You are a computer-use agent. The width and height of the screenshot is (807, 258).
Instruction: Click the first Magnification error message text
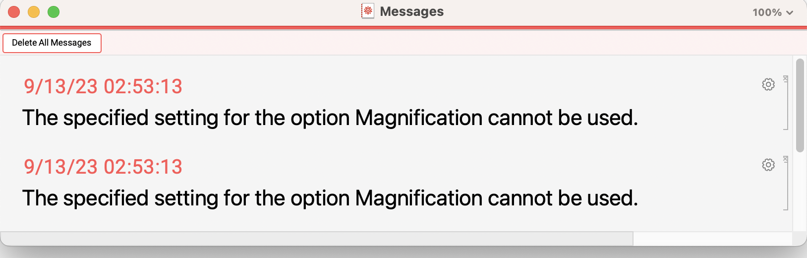tap(330, 118)
